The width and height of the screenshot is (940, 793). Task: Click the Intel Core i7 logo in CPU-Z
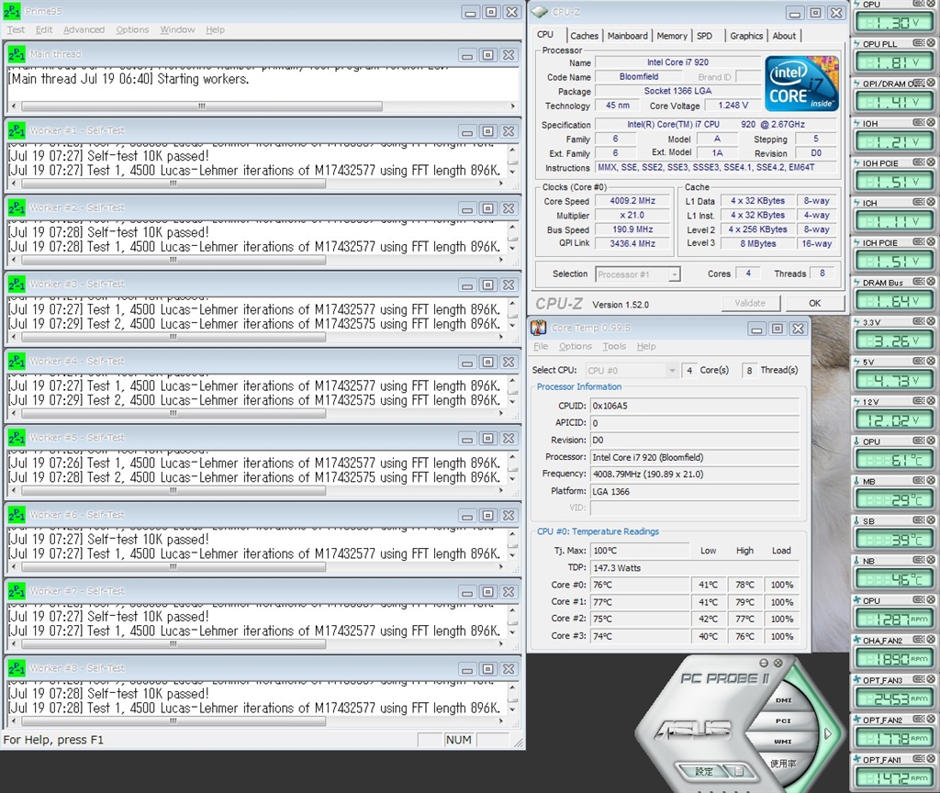pyautogui.click(x=803, y=84)
